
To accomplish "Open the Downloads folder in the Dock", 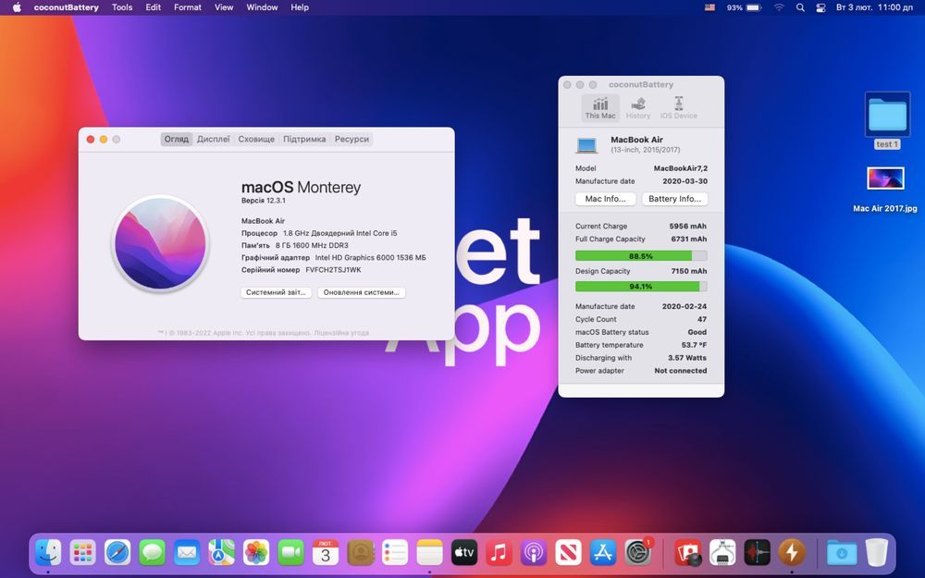I will pyautogui.click(x=842, y=553).
